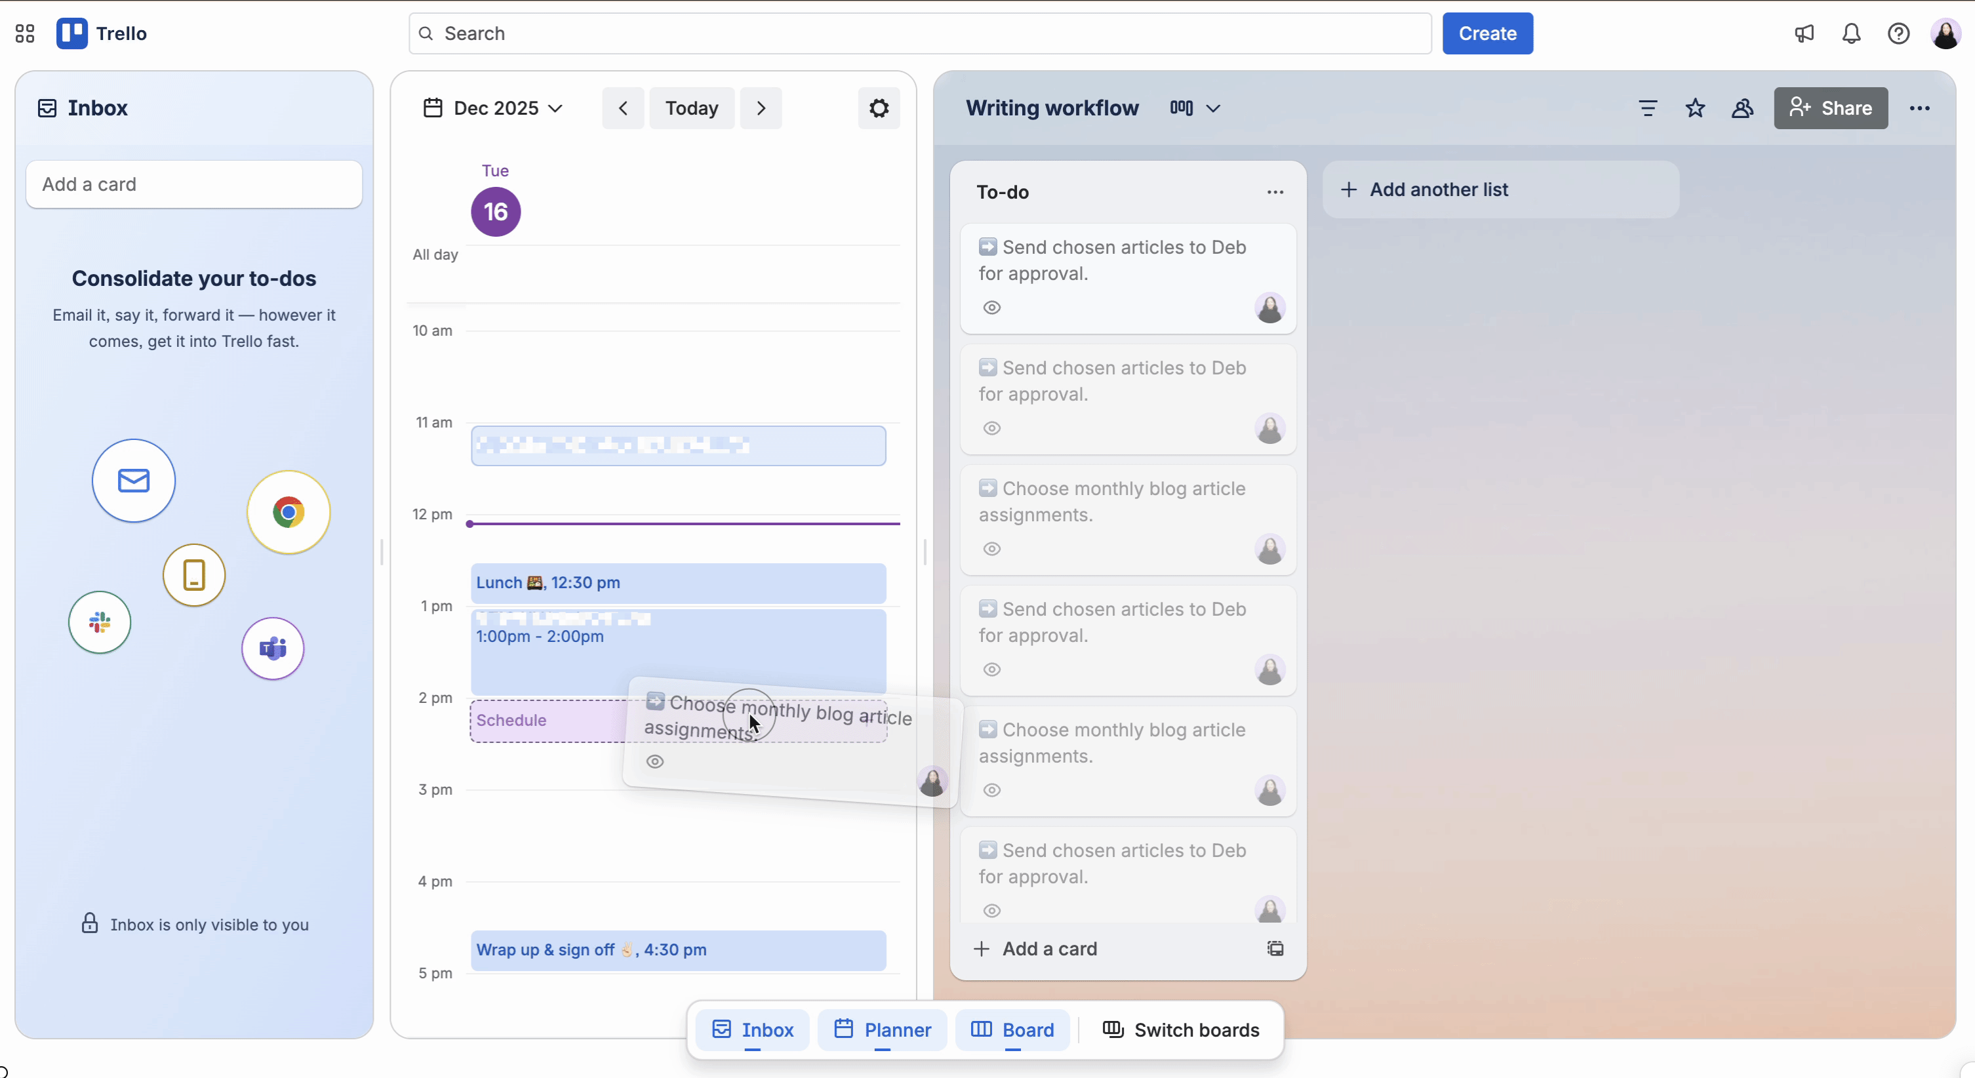Toggle watch on first 'Send chosen articles' card
The width and height of the screenshot is (1975, 1078).
tap(991, 308)
